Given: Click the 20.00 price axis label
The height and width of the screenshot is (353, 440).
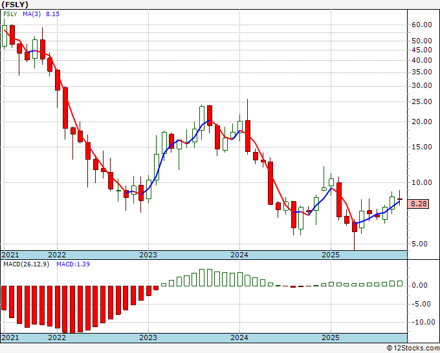Looking at the screenshot, I should [421, 122].
